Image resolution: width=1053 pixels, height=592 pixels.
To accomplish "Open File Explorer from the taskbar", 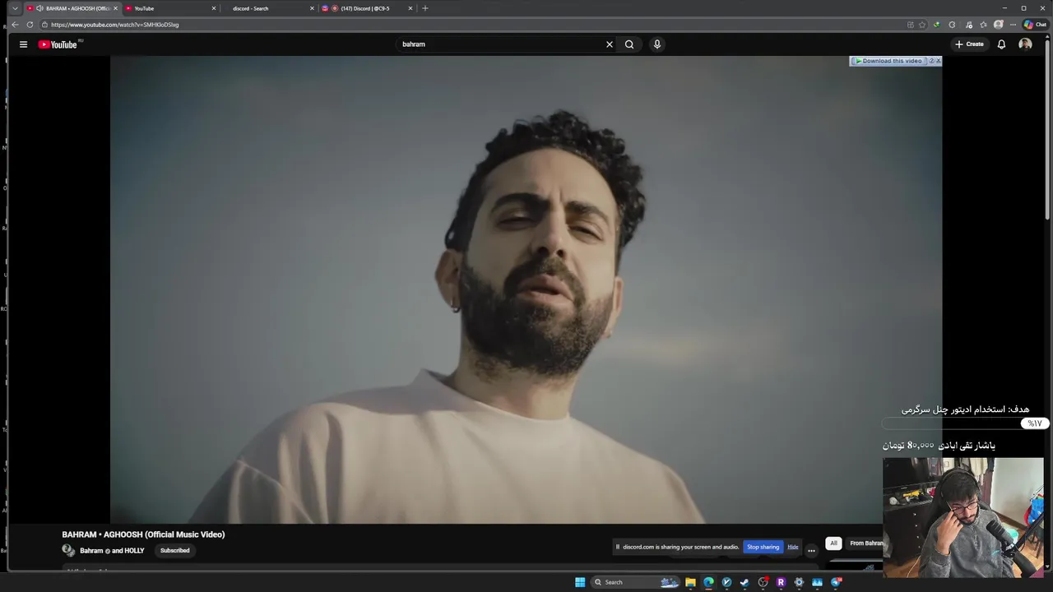I will point(690,582).
